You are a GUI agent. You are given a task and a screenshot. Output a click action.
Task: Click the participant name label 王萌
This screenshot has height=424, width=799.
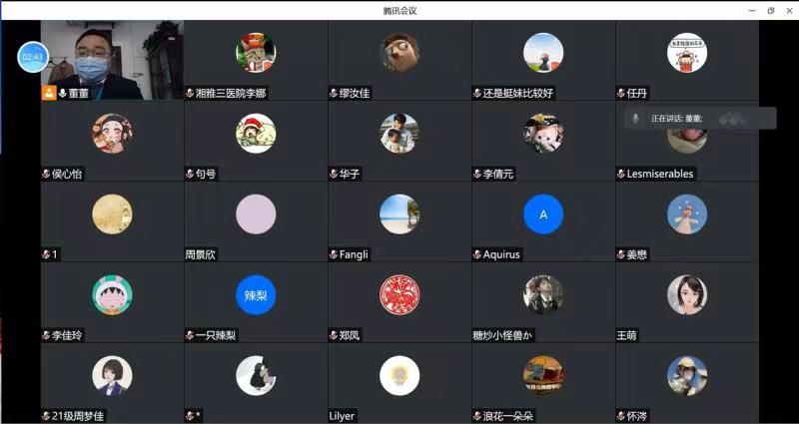tap(626, 335)
